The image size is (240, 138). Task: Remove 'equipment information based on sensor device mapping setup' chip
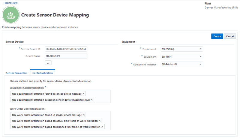click(x=92, y=99)
